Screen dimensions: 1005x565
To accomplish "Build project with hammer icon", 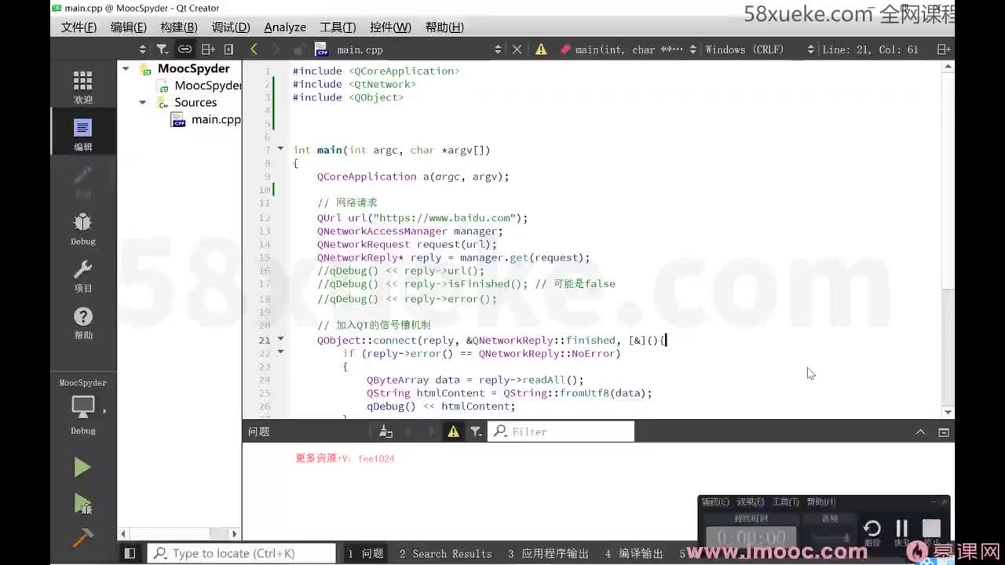I will pos(82,537).
